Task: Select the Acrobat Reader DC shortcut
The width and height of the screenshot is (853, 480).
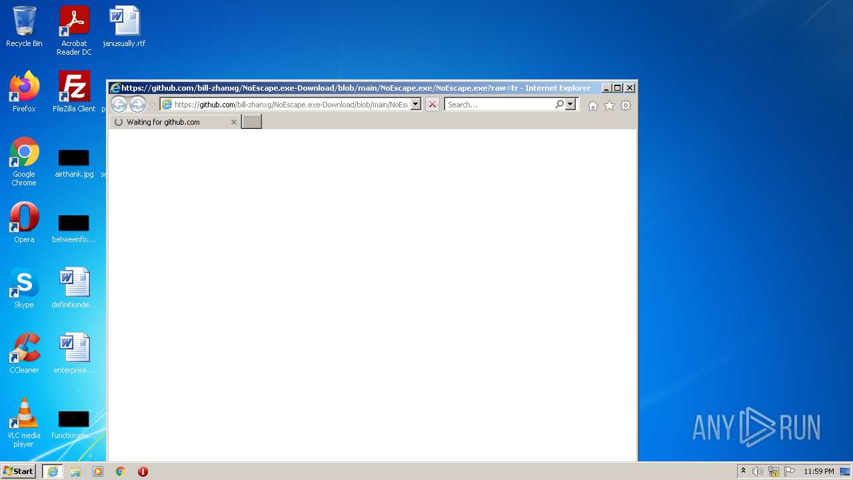Action: tap(74, 31)
